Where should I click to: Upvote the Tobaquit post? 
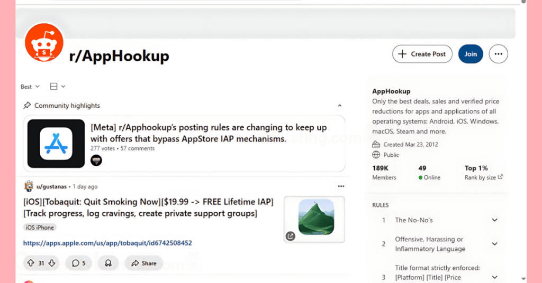click(x=31, y=263)
